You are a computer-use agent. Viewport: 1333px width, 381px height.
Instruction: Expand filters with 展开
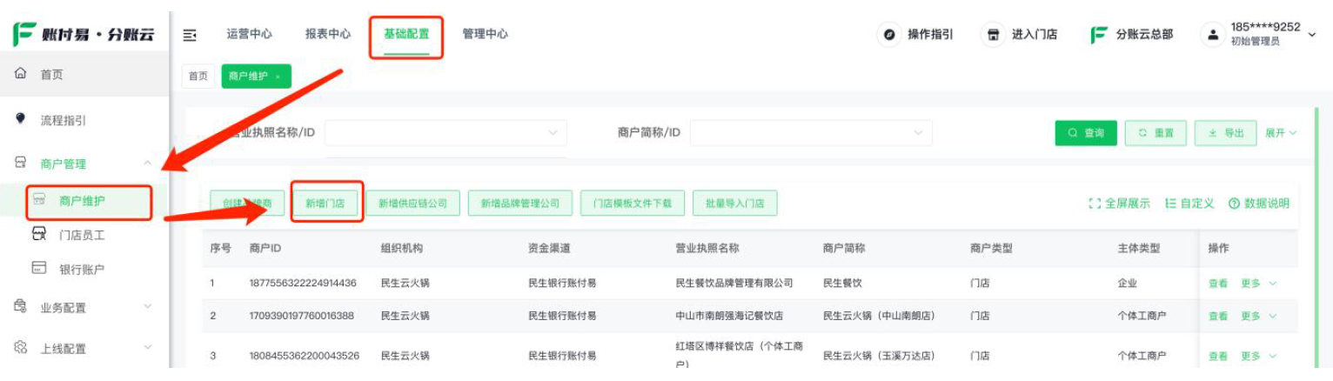pos(1281,133)
